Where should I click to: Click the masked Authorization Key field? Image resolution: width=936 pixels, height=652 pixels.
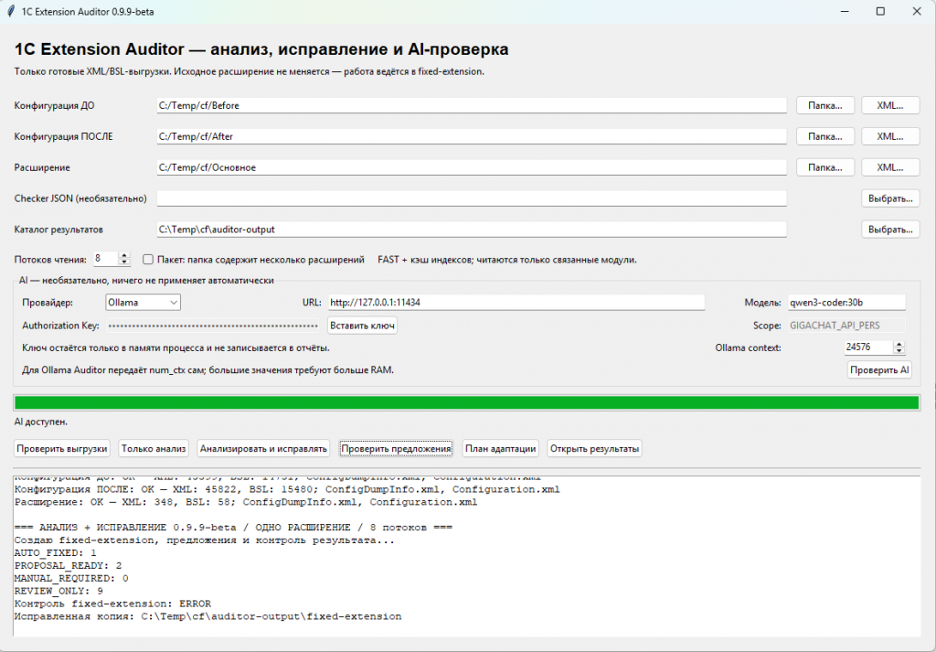tap(212, 326)
